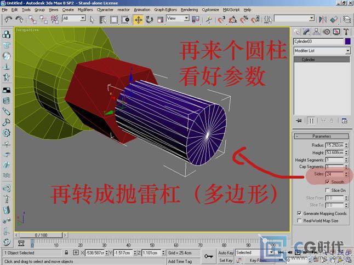354x265 pixels.
Task: Toggle the Angle Snap icon
Action: coord(232,20)
